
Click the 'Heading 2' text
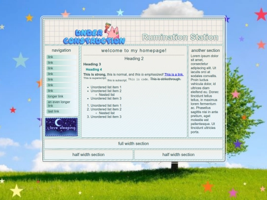134,59
